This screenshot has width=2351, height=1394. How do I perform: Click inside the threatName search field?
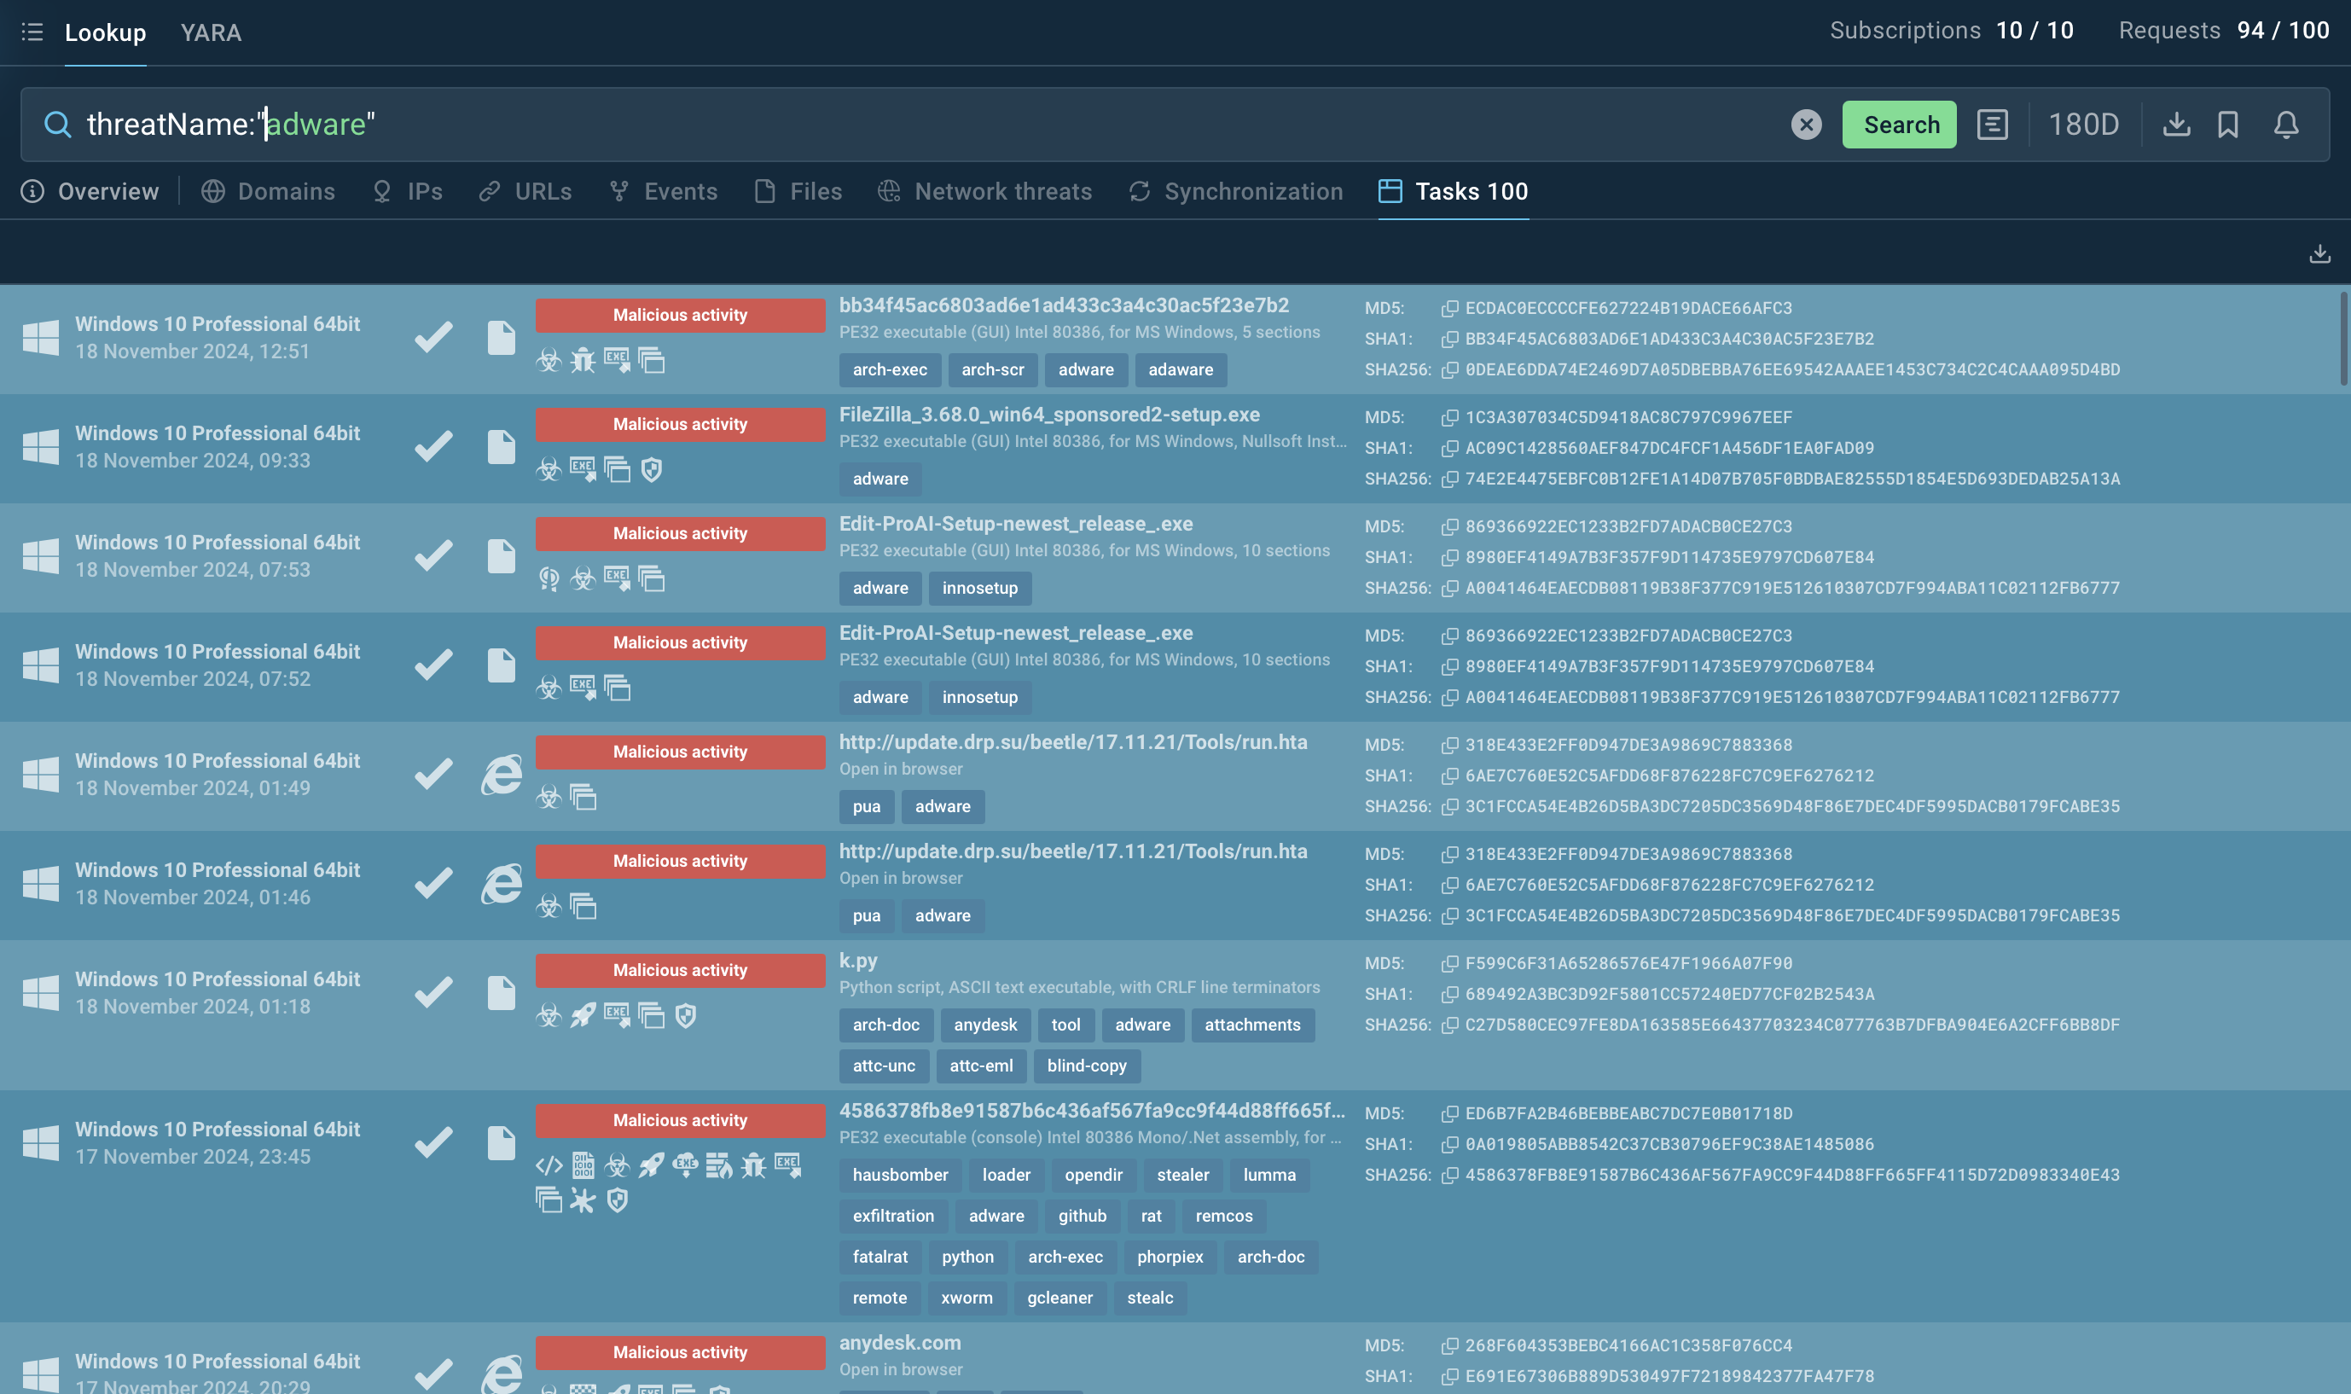[845, 125]
